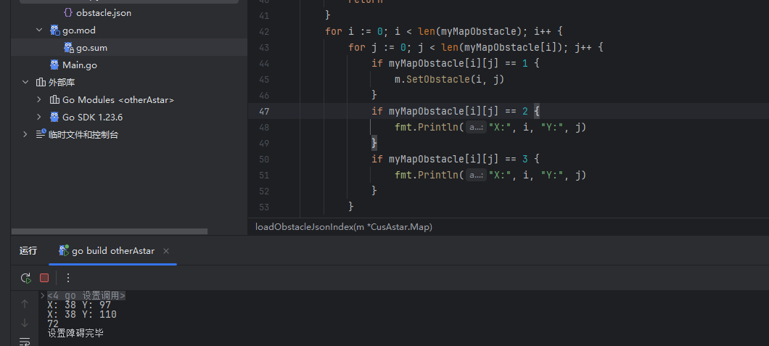Click line number 53 in the gutter
This screenshot has width=769, height=346.
click(264, 207)
